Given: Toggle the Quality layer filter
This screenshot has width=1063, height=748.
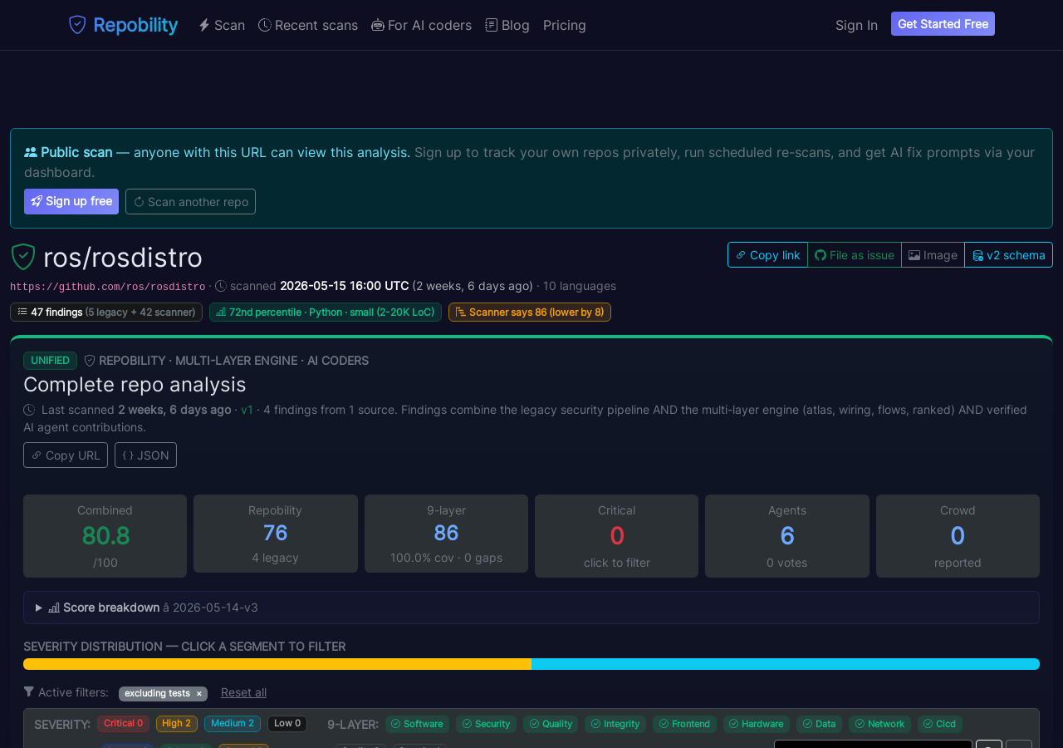Looking at the screenshot, I should [551, 724].
